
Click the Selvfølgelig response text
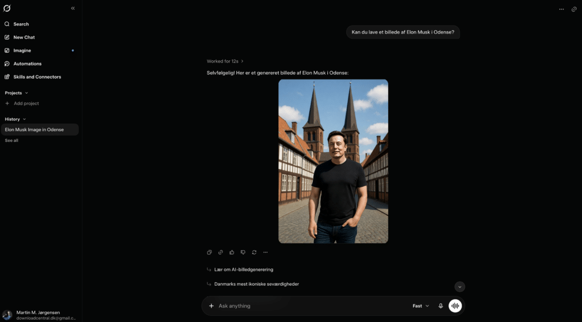(277, 73)
